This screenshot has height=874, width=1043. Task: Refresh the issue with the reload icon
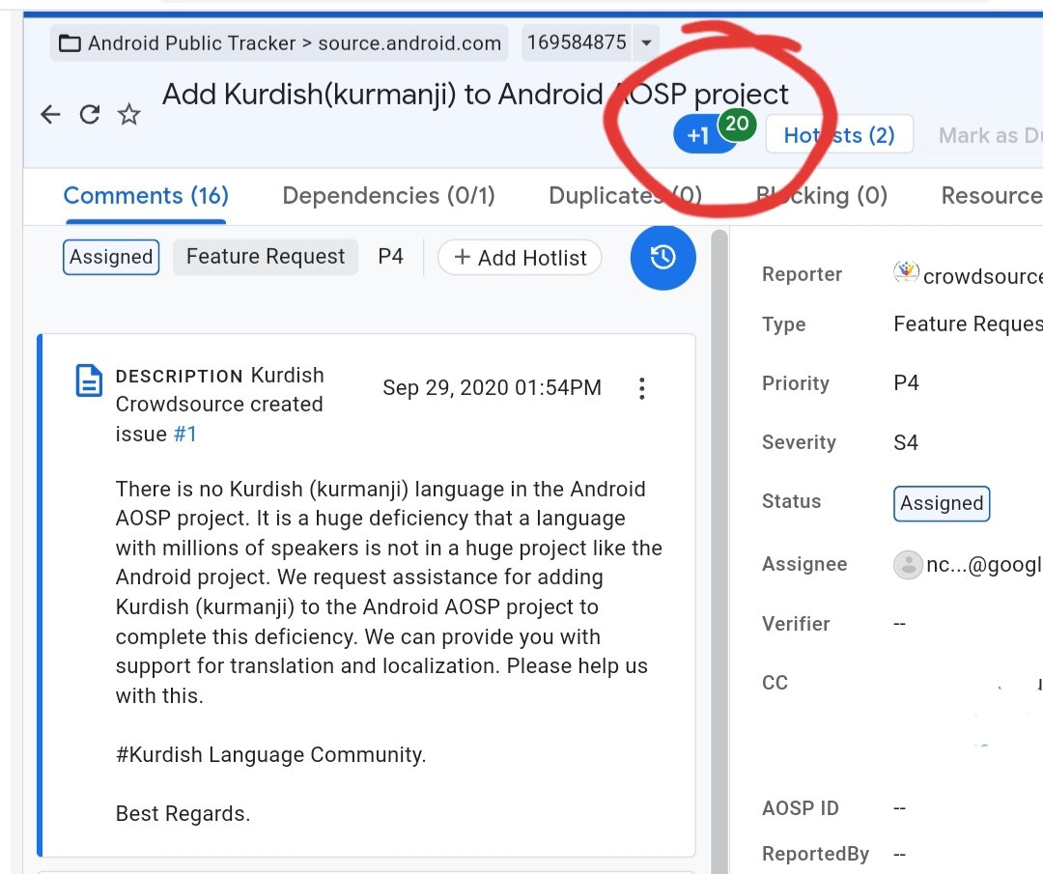[x=90, y=114]
